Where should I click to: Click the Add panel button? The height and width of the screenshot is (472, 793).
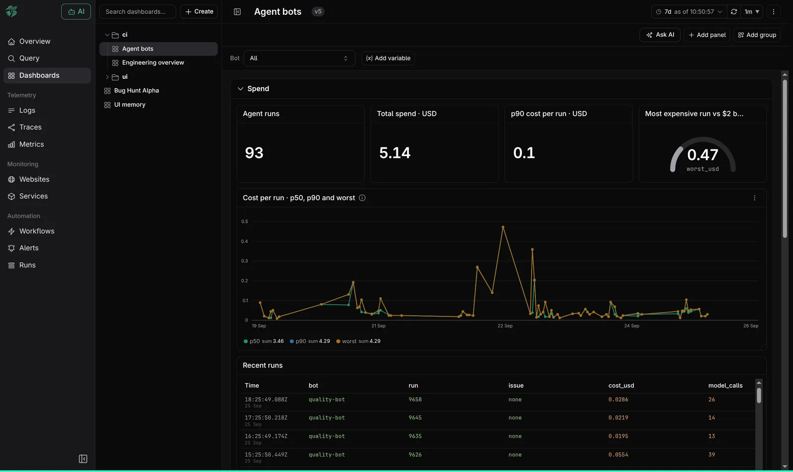[707, 35]
